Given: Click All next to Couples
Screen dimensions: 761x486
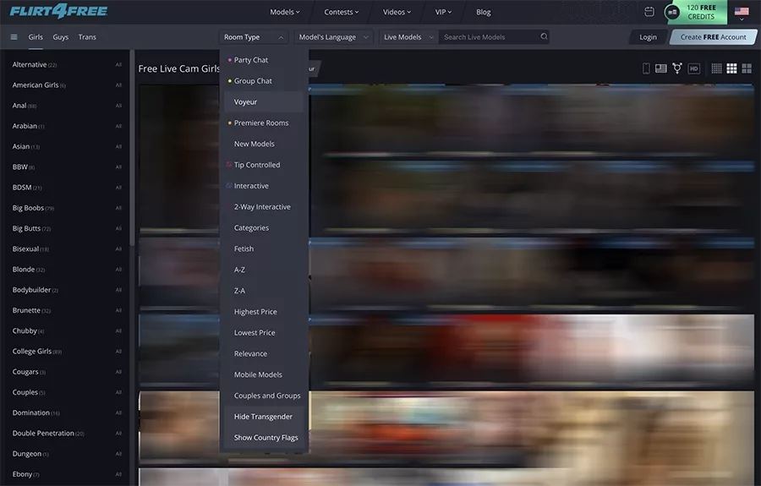Looking at the screenshot, I should coord(118,392).
